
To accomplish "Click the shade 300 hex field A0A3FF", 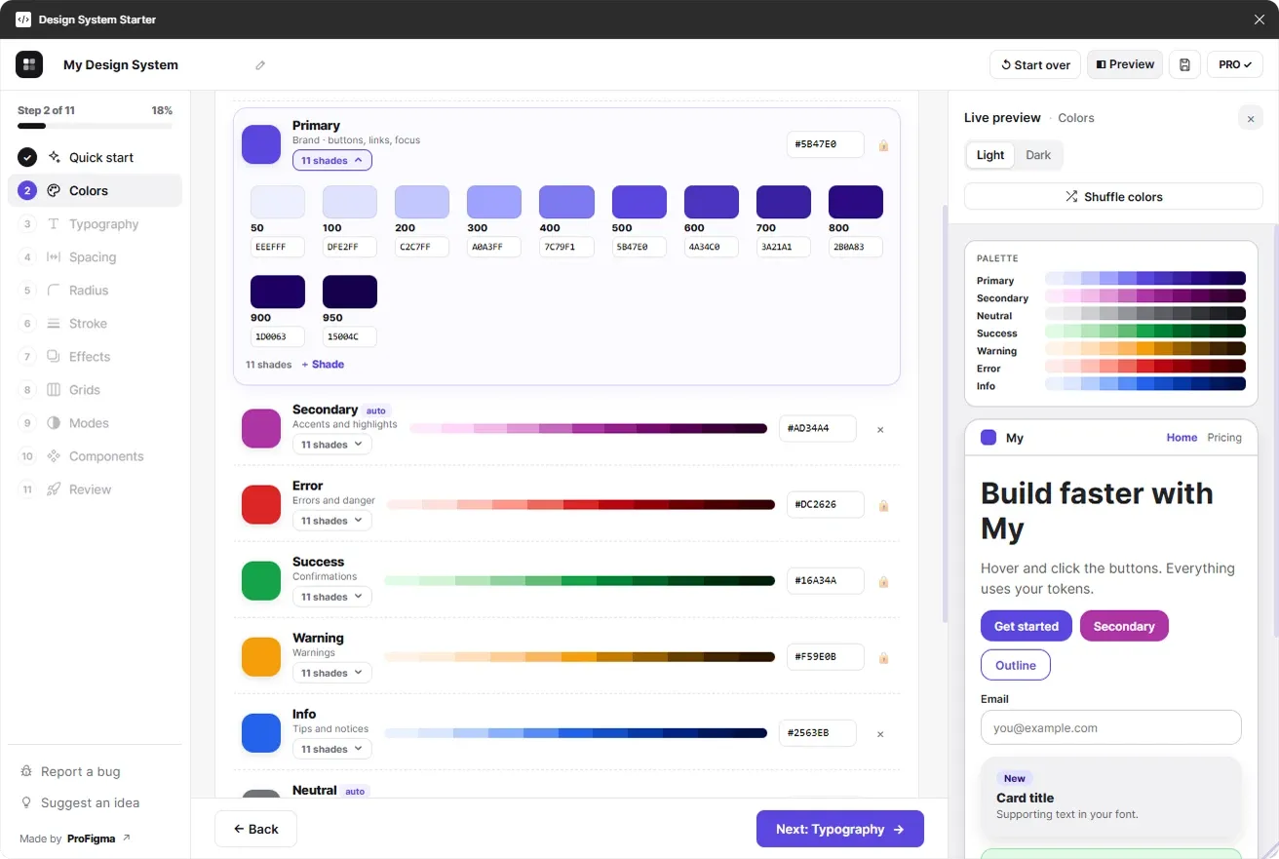I will click(x=494, y=248).
